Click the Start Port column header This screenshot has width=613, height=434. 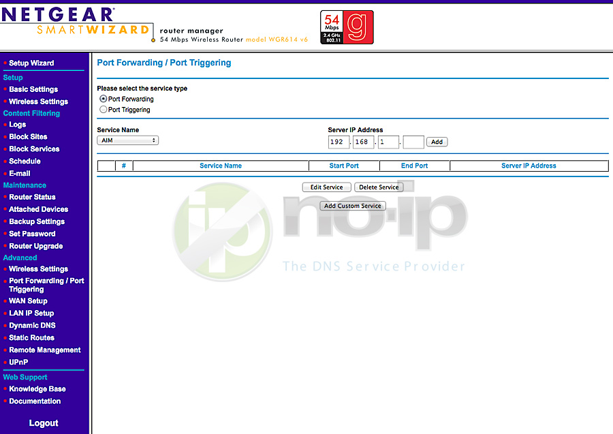tap(344, 166)
